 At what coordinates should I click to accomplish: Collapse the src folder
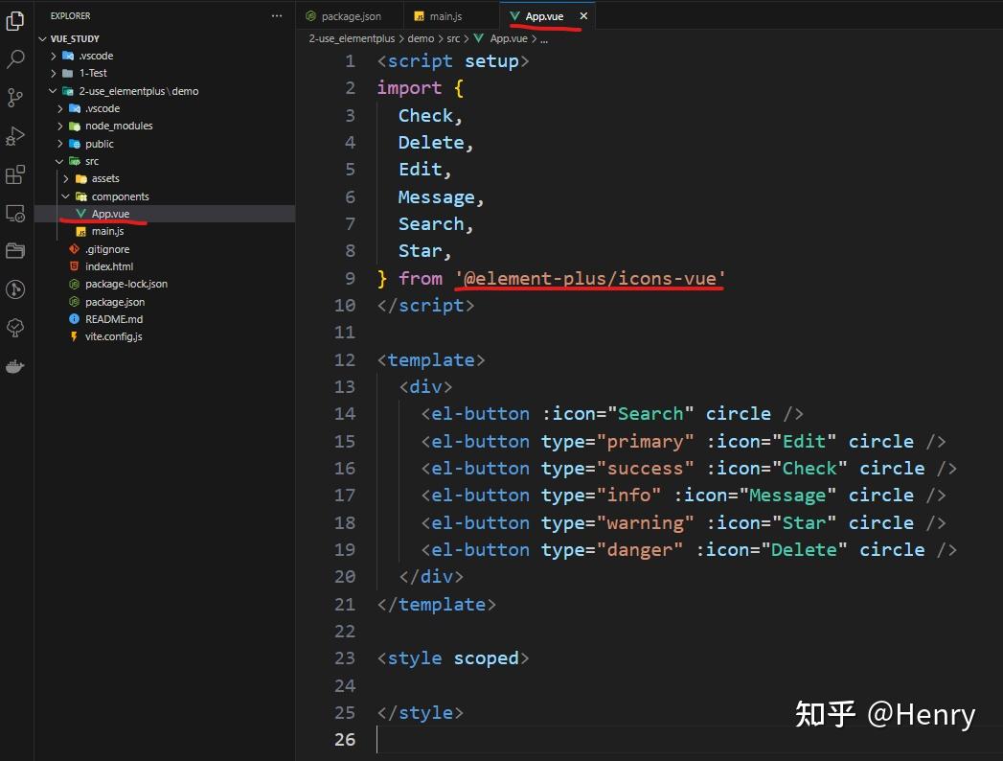pos(59,161)
